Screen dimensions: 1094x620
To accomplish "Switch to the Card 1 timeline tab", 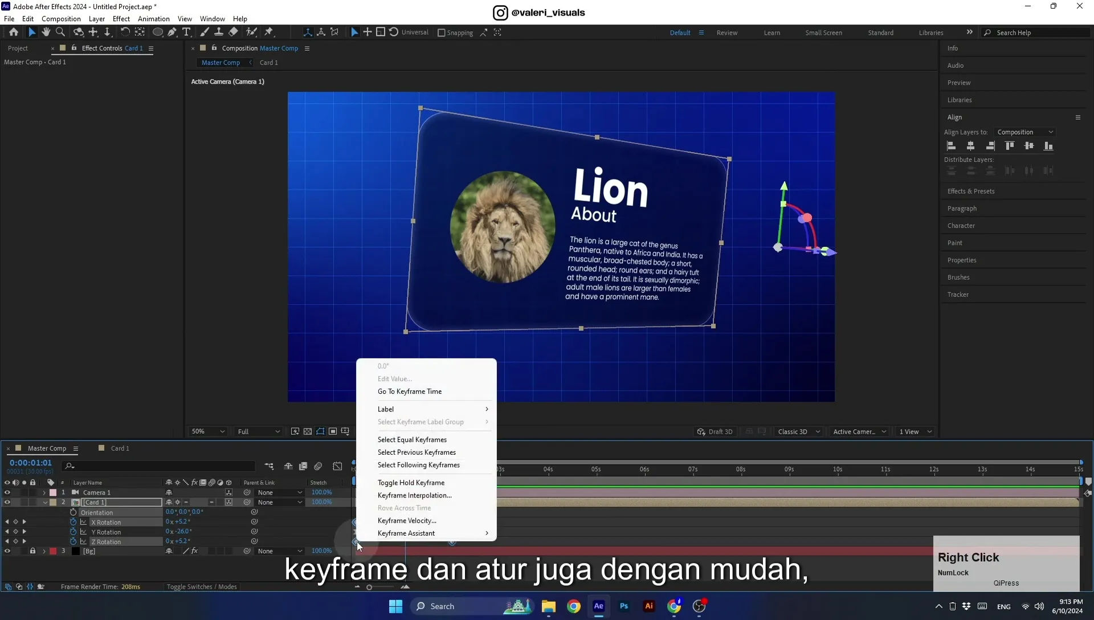I will click(120, 448).
